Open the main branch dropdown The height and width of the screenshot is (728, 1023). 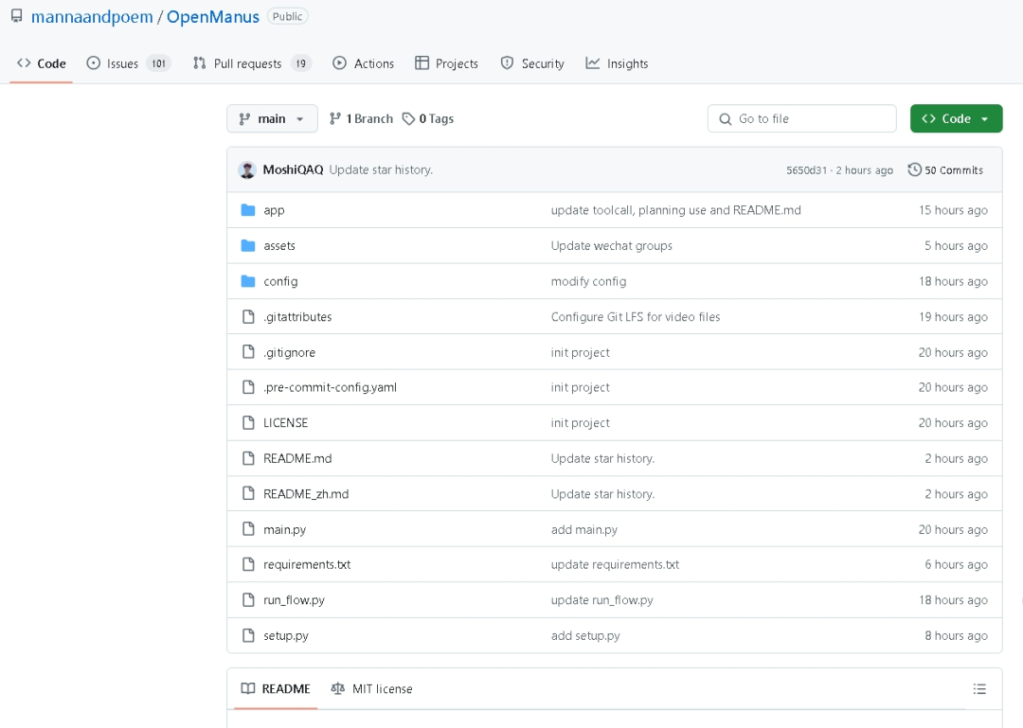(x=272, y=118)
